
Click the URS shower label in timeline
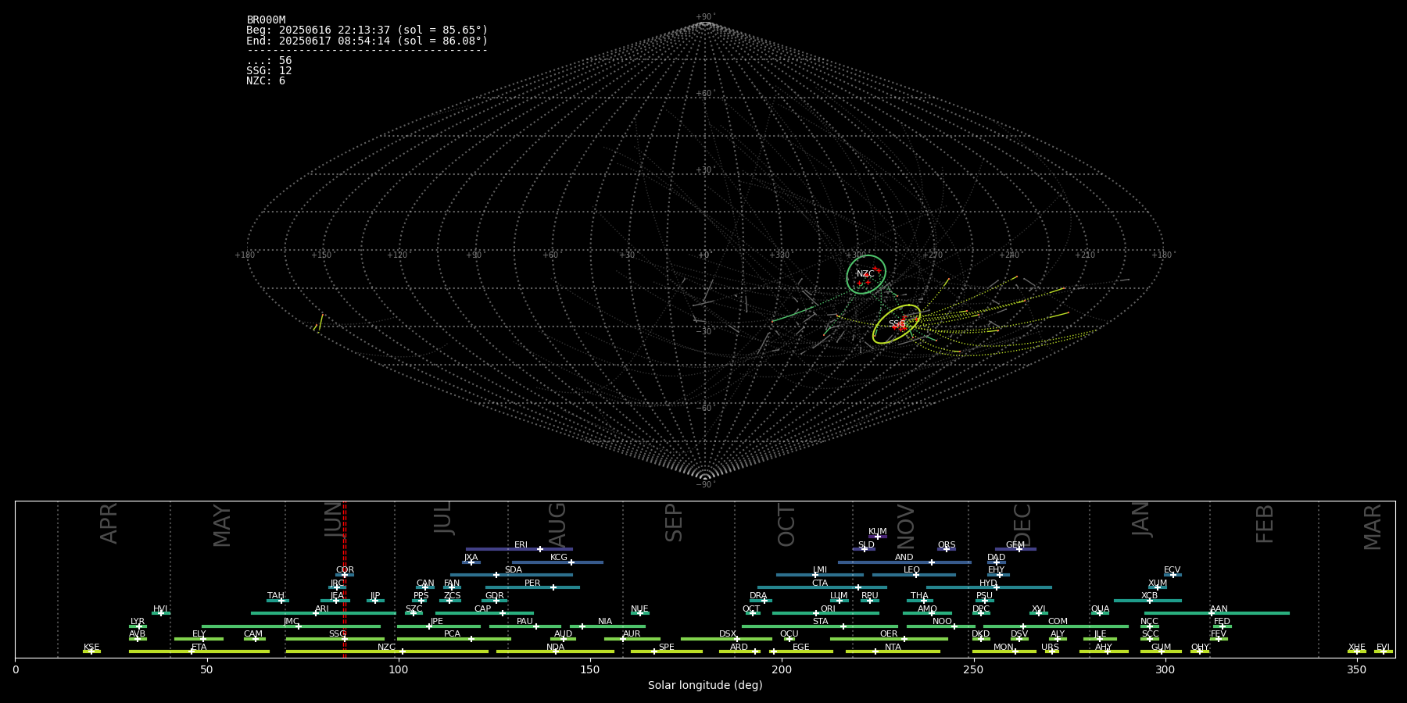pos(1050,648)
